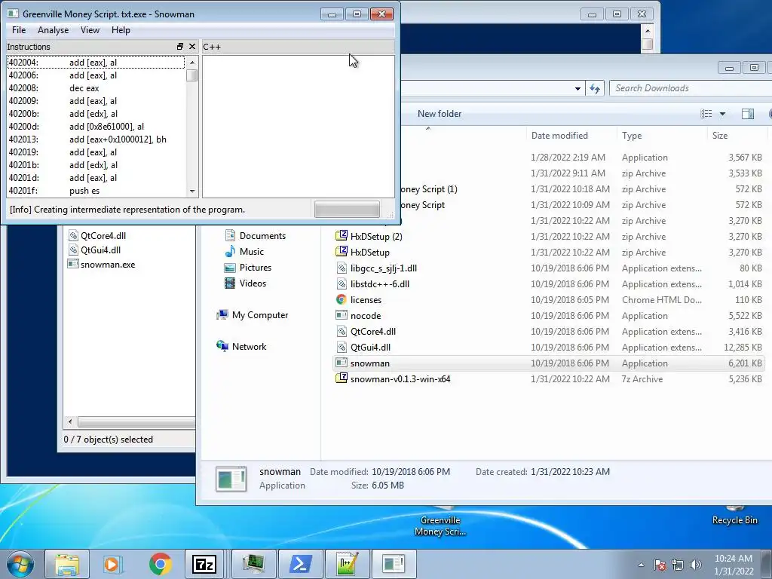Open 7-Zip from the taskbar
The image size is (772, 579).
click(x=205, y=564)
